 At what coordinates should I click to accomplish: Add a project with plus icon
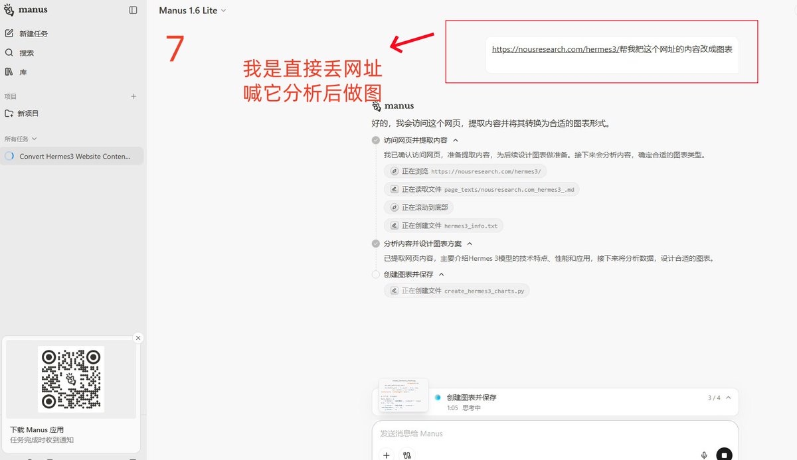pyautogui.click(x=133, y=96)
